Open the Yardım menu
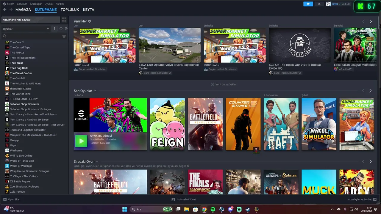This screenshot has width=381, height=214. pyautogui.click(x=60, y=4)
